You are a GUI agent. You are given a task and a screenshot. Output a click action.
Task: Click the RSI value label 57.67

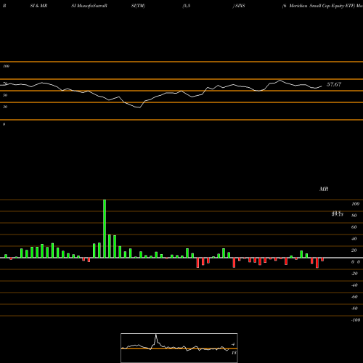click(x=334, y=84)
